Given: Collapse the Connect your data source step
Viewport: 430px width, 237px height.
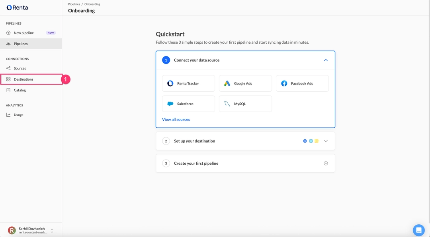Looking at the screenshot, I should [326, 60].
